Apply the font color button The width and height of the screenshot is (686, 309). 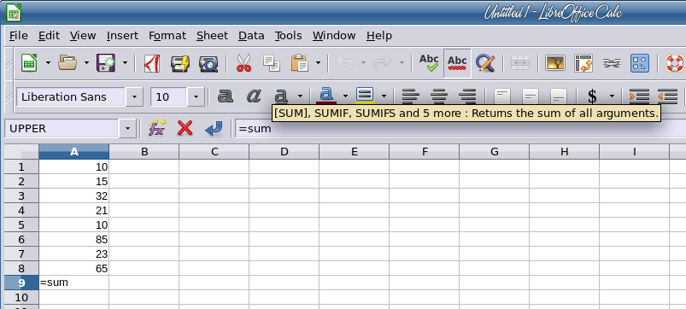point(326,96)
